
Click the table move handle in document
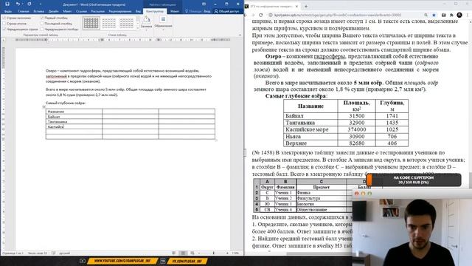tap(44, 106)
